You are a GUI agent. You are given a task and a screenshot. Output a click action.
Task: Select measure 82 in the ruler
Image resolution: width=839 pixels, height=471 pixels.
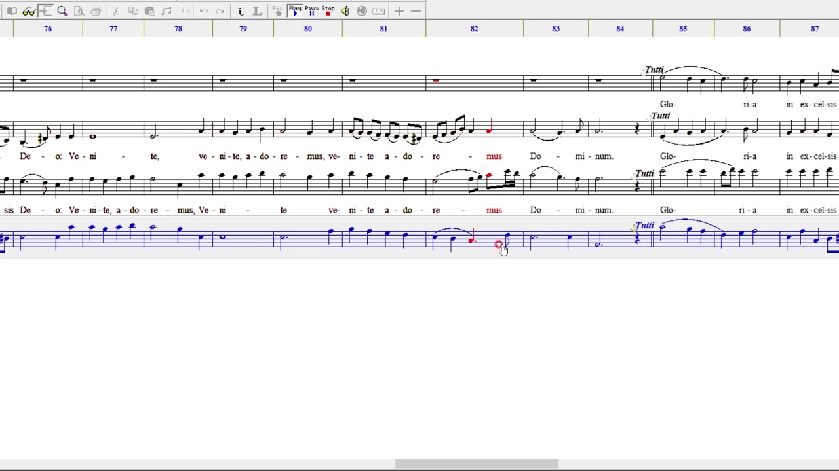[x=475, y=29]
